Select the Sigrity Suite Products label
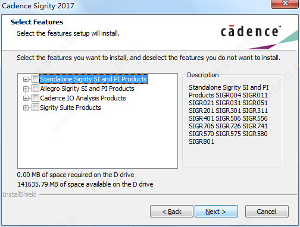The width and height of the screenshot is (300, 227). point(70,108)
